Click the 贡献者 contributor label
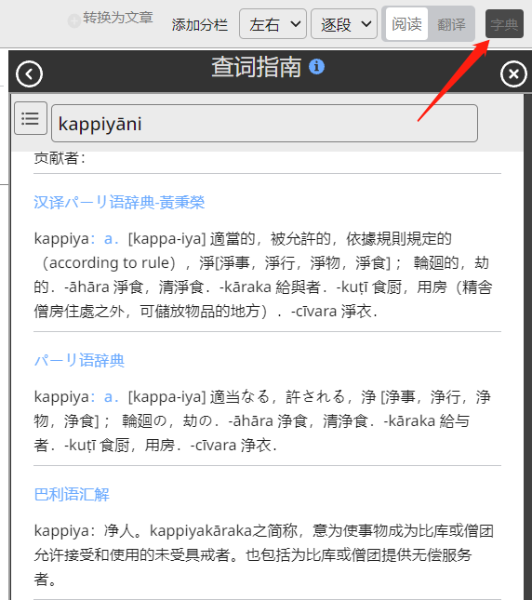 (x=60, y=158)
